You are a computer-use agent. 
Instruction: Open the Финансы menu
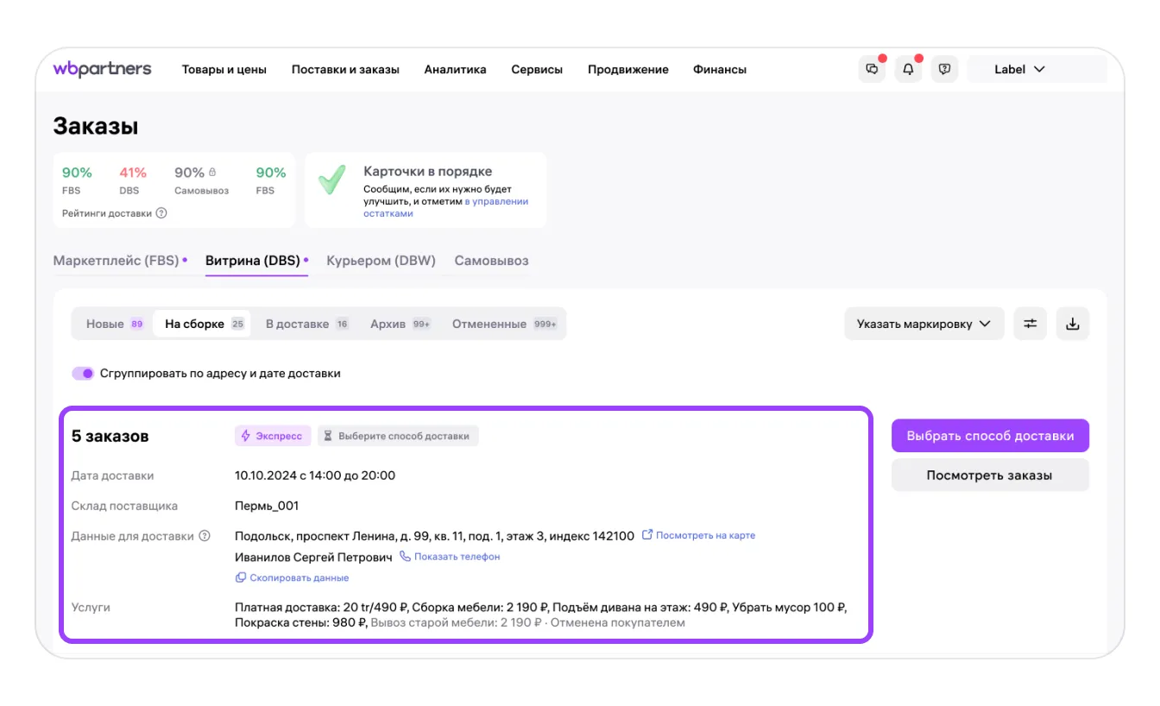pos(720,69)
